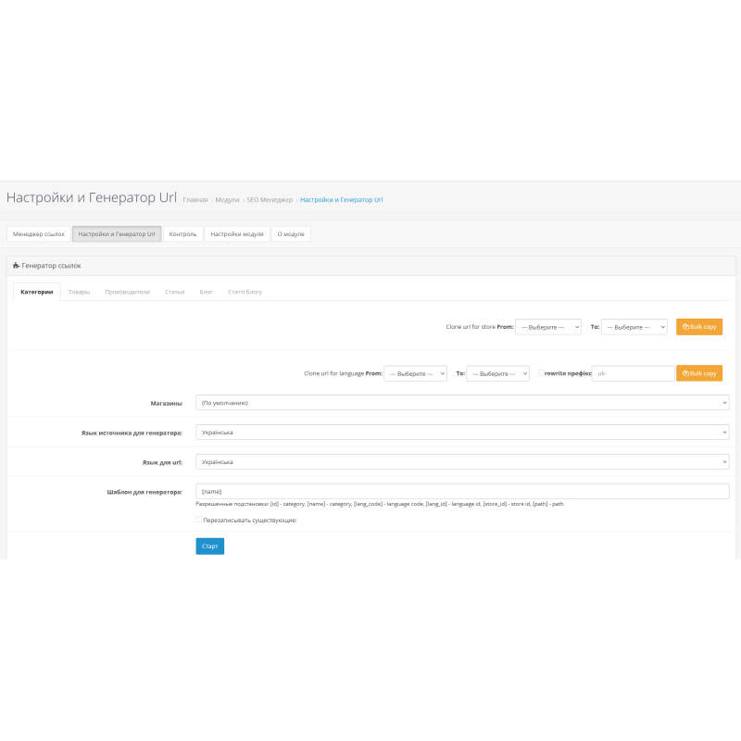The width and height of the screenshot is (741, 741).
Task: Click the link icon beside Генератор ссылок header
Action: coord(15,263)
